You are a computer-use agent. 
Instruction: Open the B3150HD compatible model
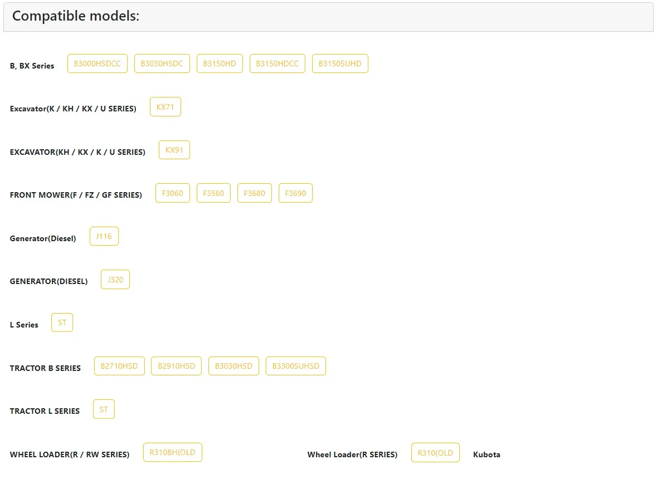pos(220,63)
